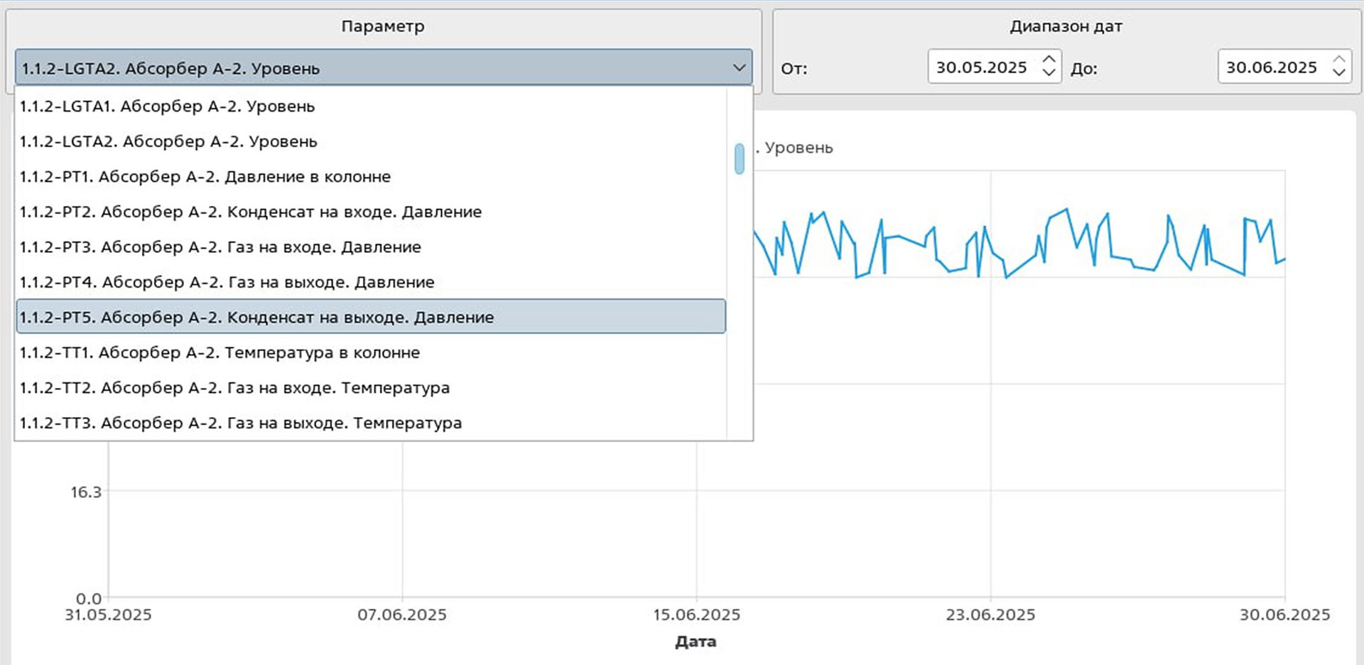Image resolution: width=1364 pixels, height=665 pixels.
Task: Select 1.1.2-PT1 Давление в колонне option
Action: click(x=205, y=176)
